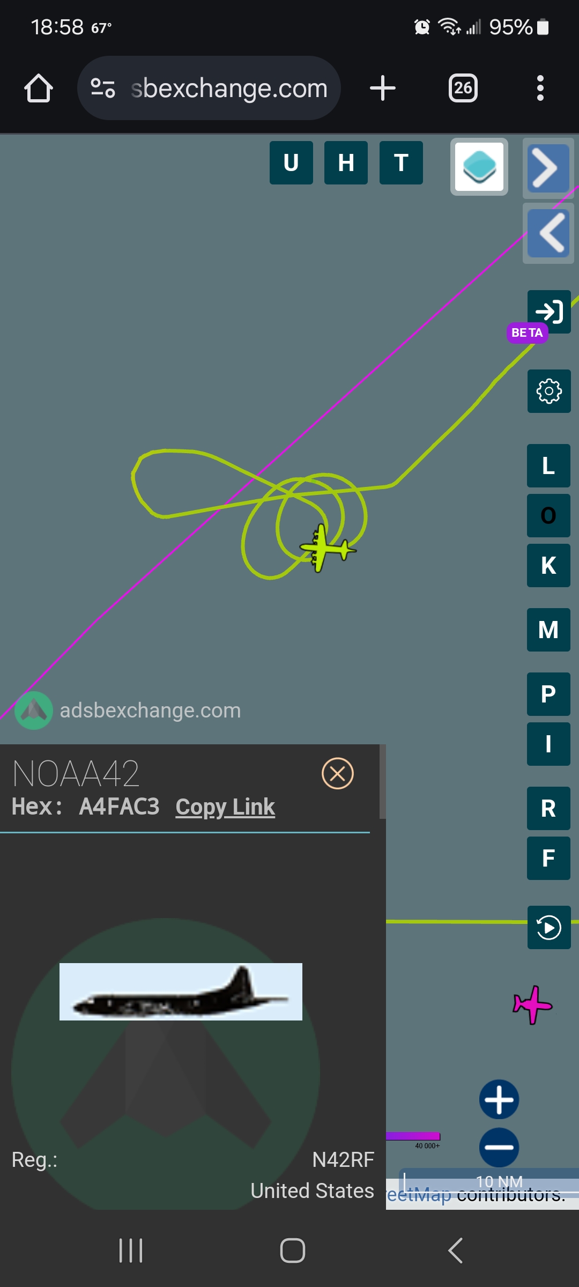Click the altitude color legend bar

413,1136
